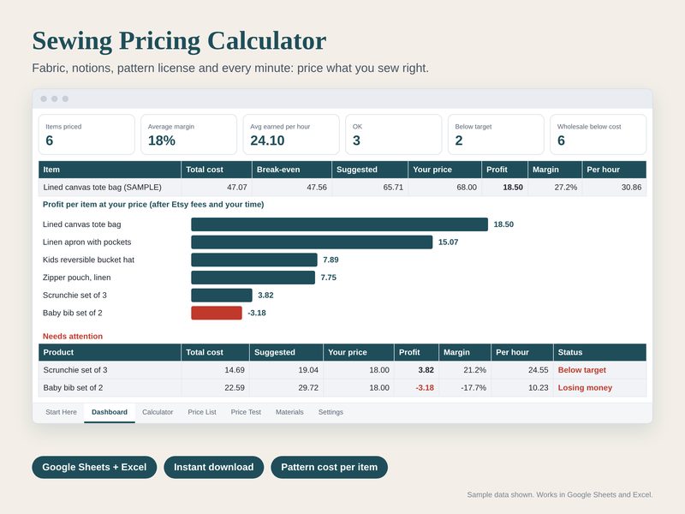Click the Kids reversible bucket hat bar
This screenshot has height=514, width=685.
(x=254, y=260)
